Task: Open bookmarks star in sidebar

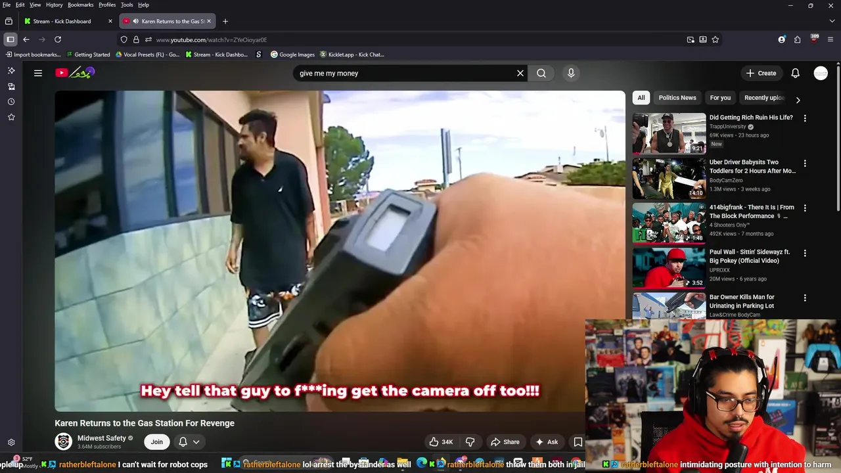Action: point(11,117)
